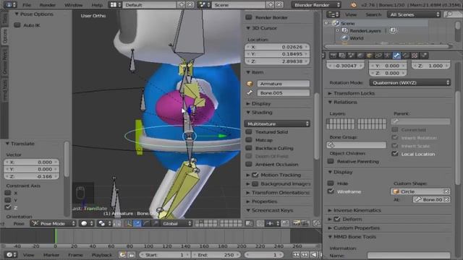Open the Armature data properties tab icon

pos(388,56)
